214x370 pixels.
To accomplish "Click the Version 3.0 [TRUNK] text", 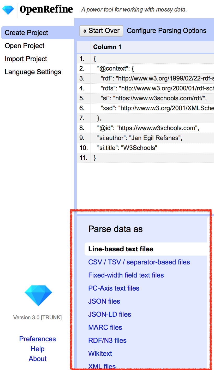I will point(38,317).
